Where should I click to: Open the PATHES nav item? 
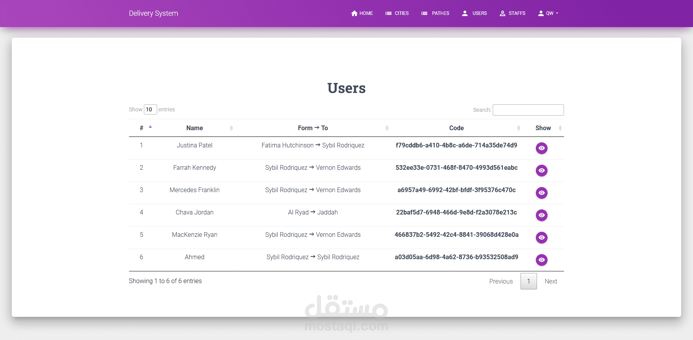tap(435, 13)
